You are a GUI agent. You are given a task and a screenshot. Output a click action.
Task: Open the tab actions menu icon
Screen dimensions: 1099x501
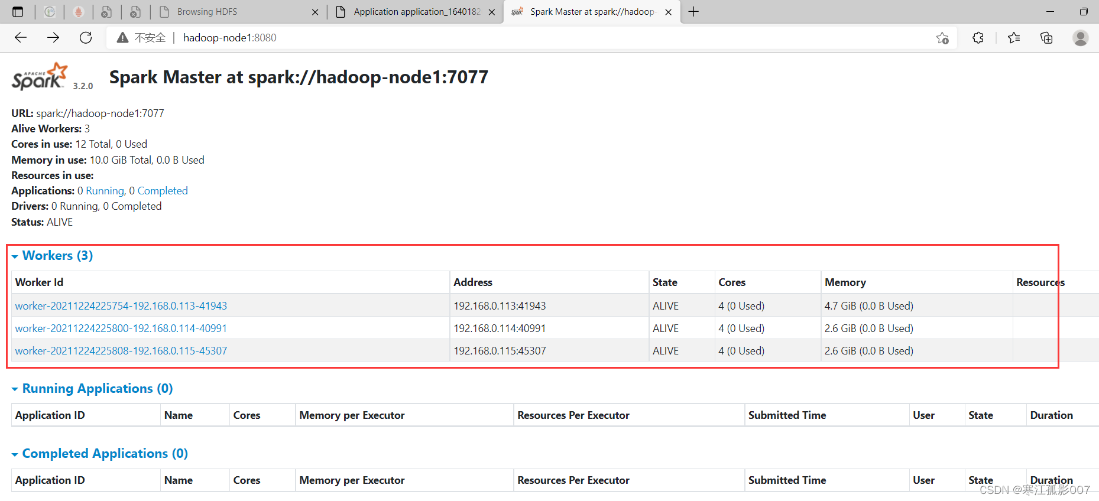(18, 12)
